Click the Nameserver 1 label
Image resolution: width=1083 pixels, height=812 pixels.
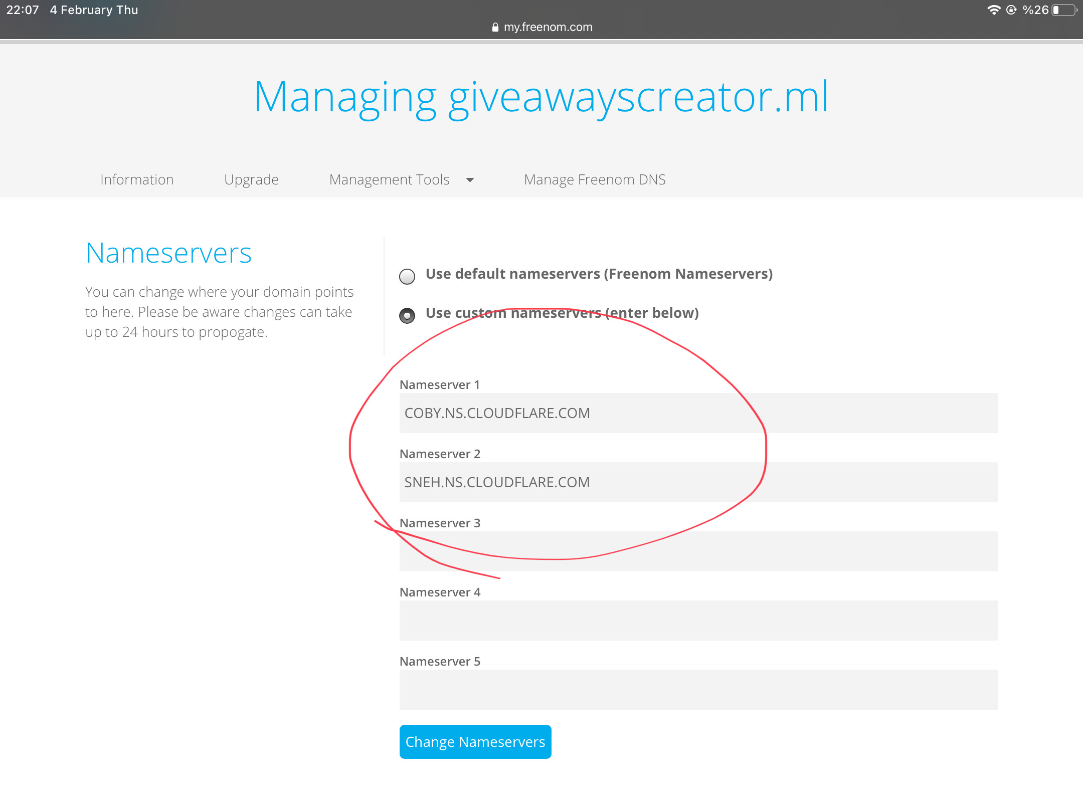(440, 384)
